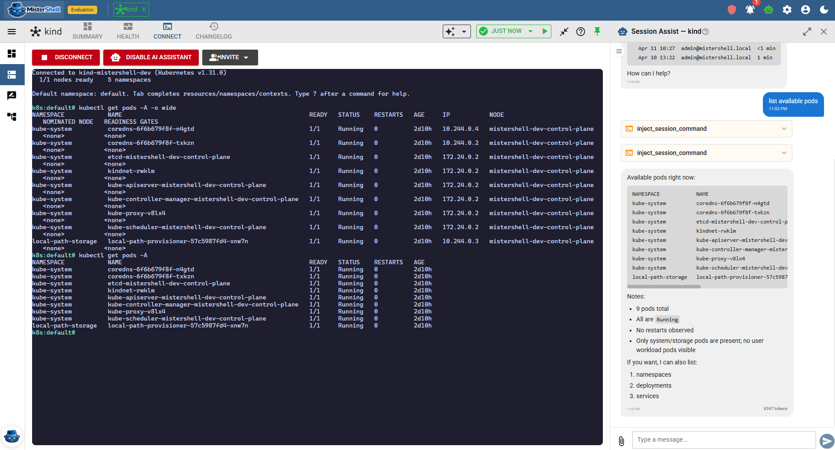Toggle dark mode moon icon
The image size is (835, 450).
(824, 10)
